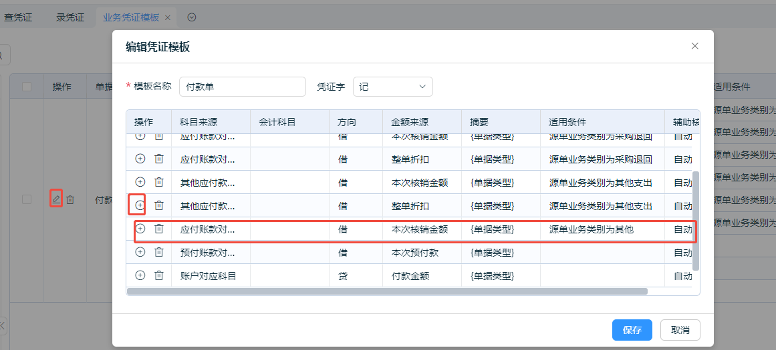Image resolution: width=776 pixels, height=350 pixels.
Task: Add a row below the 预付账款对应科目 row
Action: 140,252
